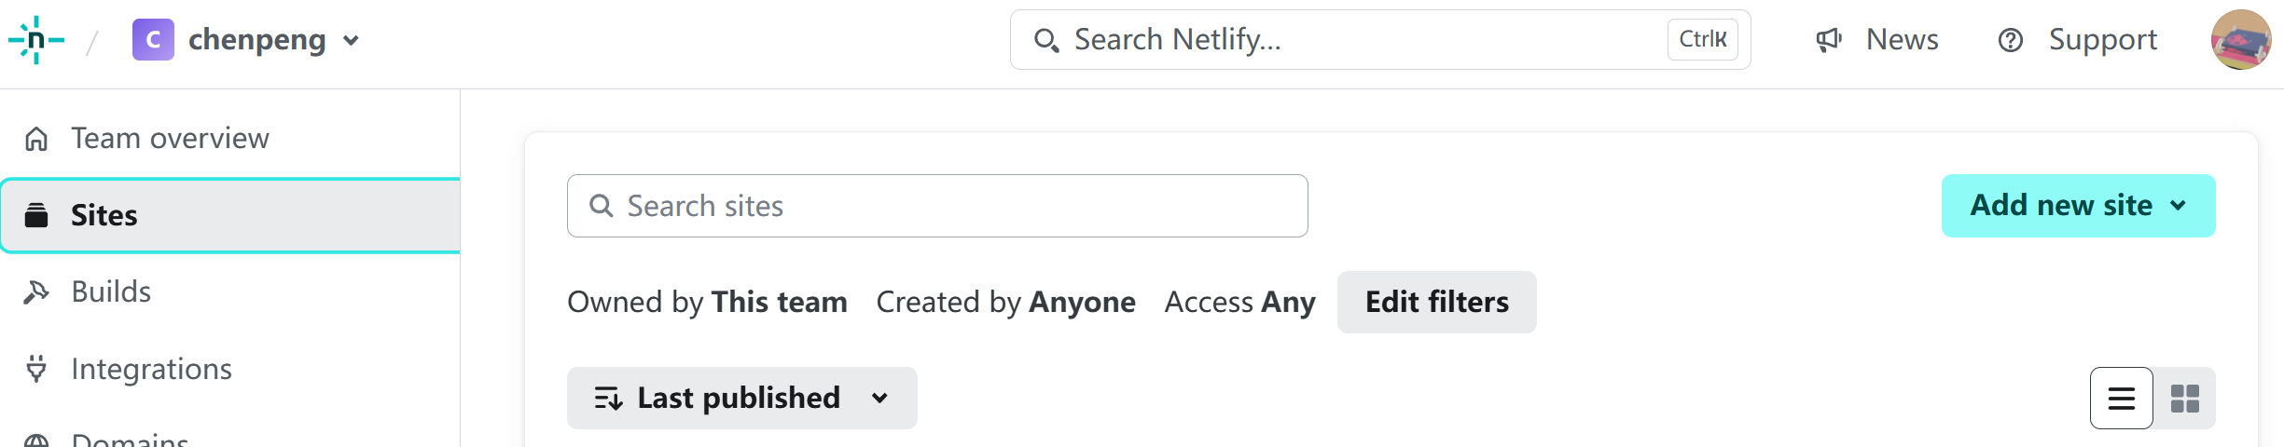Click the Team overview home icon
Screen dimensions: 2284x447
[x=36, y=139]
